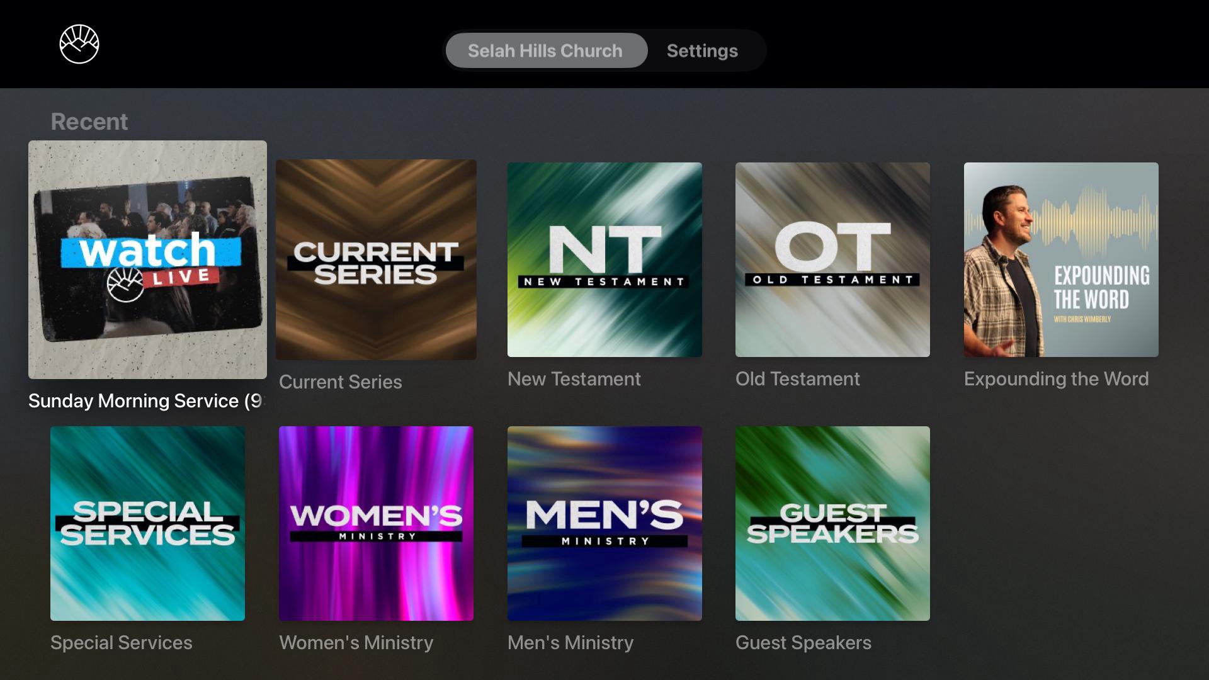Viewport: 1209px width, 680px height.
Task: Click the Current Series caption label
Action: point(340,382)
